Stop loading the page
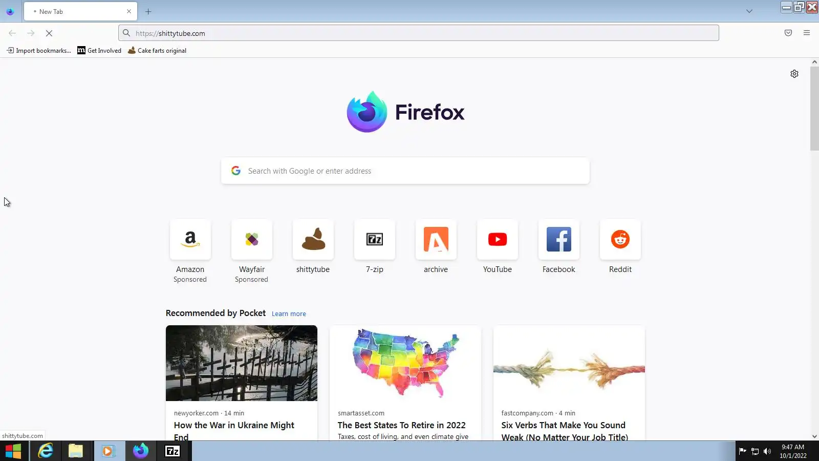 pyautogui.click(x=49, y=33)
